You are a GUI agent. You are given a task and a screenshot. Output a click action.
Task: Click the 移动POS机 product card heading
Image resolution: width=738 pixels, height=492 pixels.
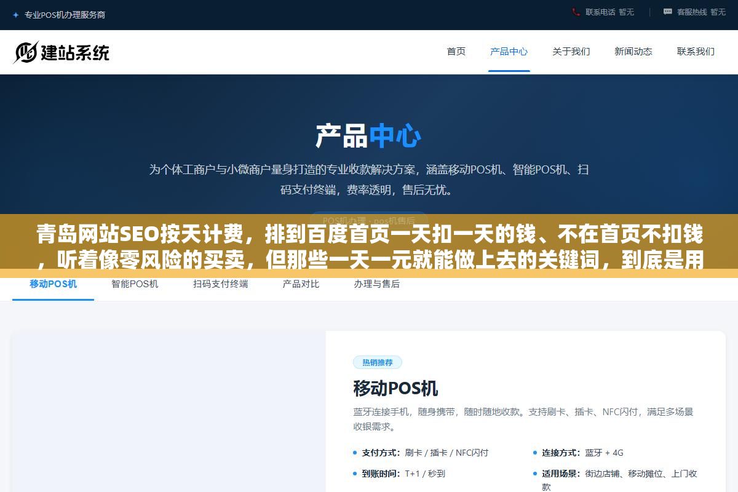[x=395, y=389]
